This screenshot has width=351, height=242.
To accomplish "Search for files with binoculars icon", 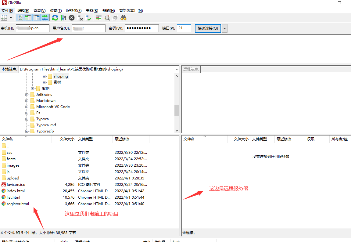I will (x=124, y=18).
